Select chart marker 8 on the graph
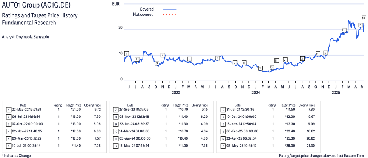Image resolution: width=368 pixels, height=158 pixels. 244,63
